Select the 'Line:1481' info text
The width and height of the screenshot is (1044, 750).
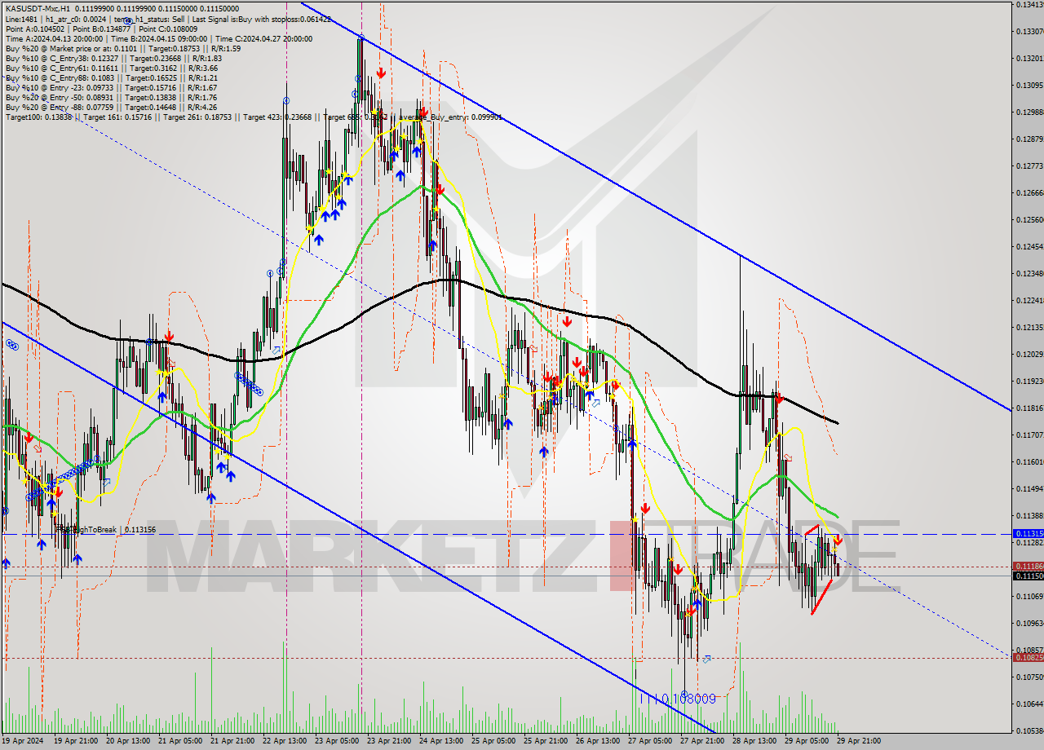pos(20,18)
